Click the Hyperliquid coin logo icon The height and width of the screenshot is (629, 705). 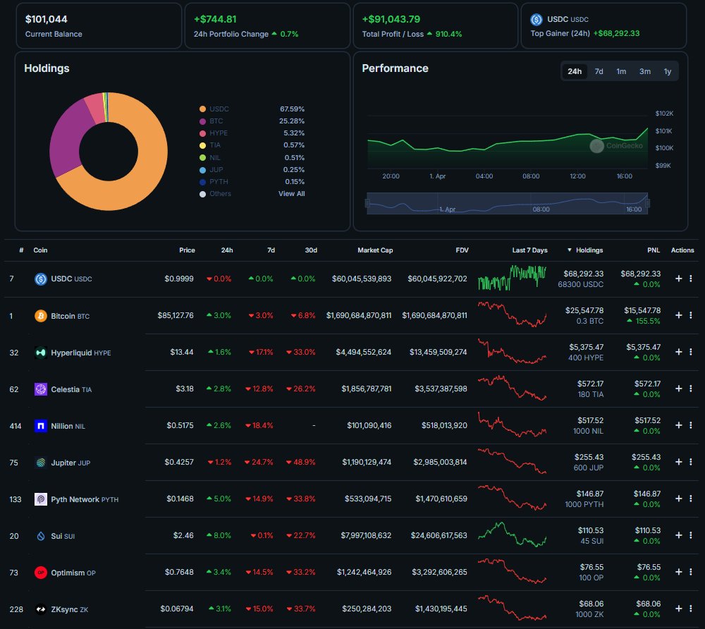[x=40, y=353]
